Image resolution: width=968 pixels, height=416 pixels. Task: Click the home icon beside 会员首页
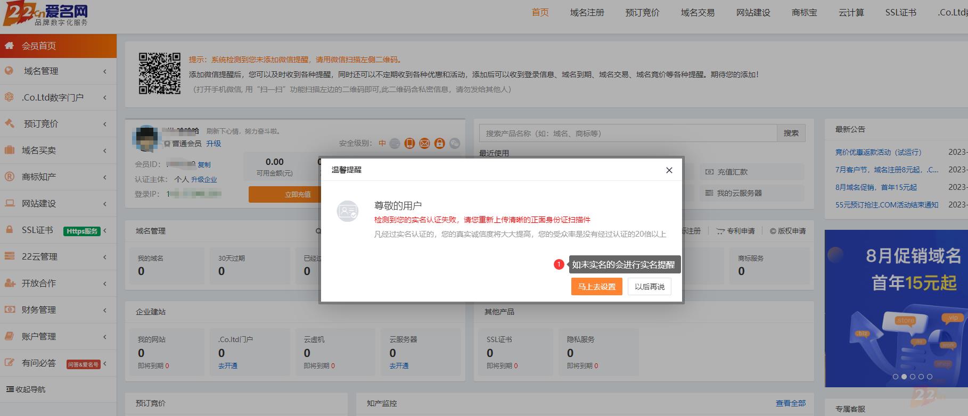point(10,46)
